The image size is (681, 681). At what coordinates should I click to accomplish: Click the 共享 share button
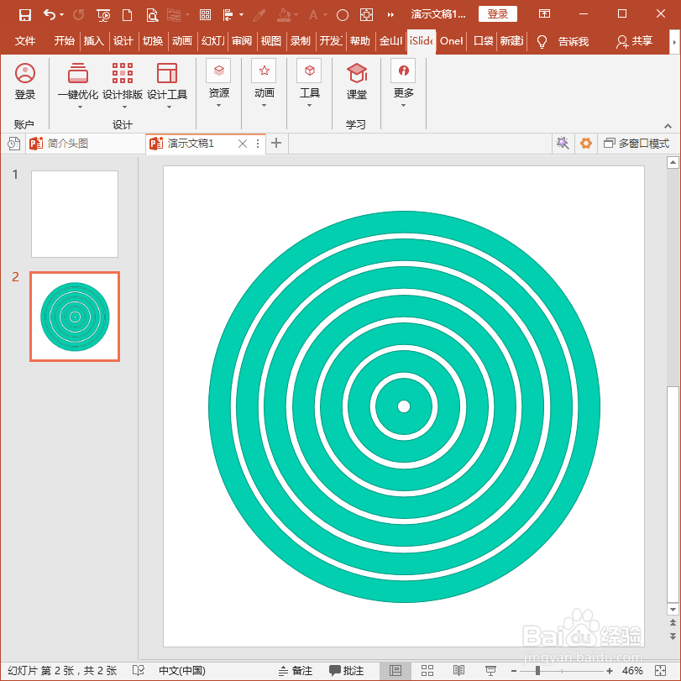point(635,41)
